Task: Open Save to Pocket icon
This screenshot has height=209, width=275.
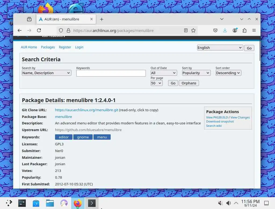Action: click(x=215, y=30)
